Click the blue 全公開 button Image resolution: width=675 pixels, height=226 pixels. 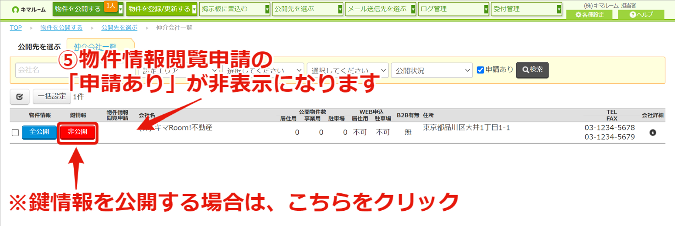point(39,132)
